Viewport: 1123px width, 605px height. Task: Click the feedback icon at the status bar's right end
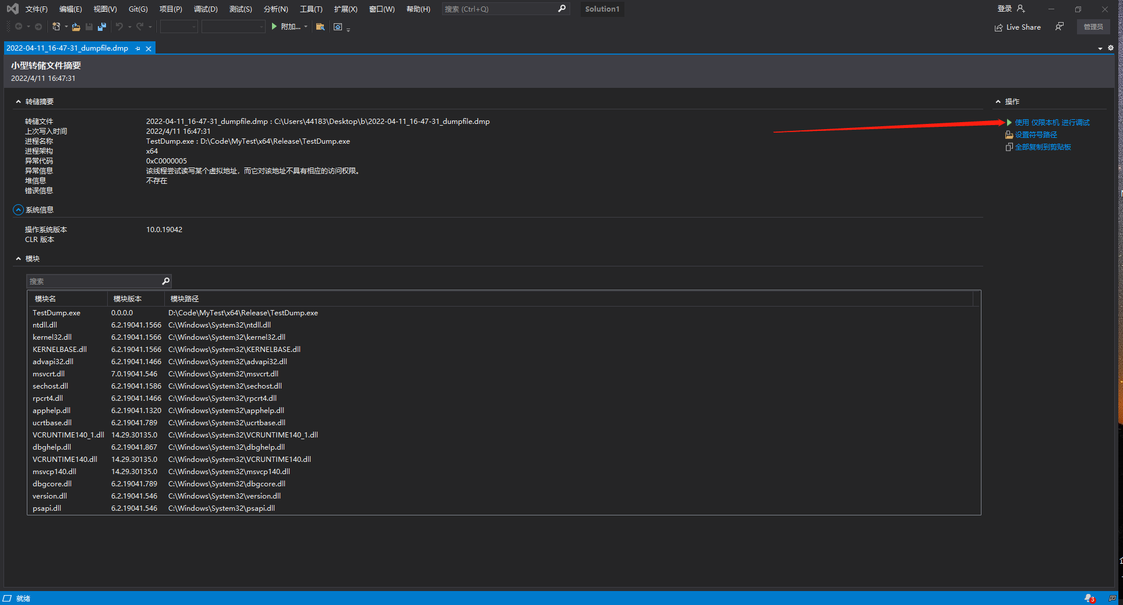coord(1113,598)
